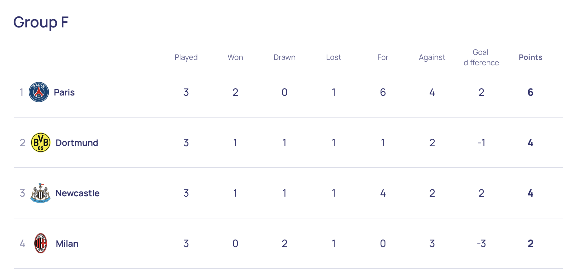Open the Newcastle team link
Viewport: 563px width, 277px height.
[77, 193]
